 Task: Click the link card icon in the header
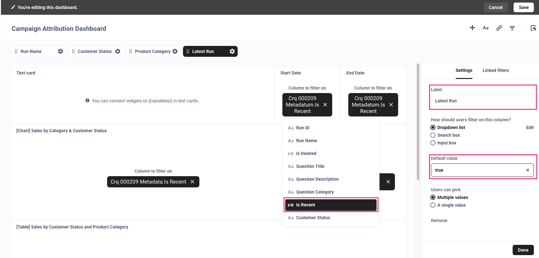click(499, 28)
